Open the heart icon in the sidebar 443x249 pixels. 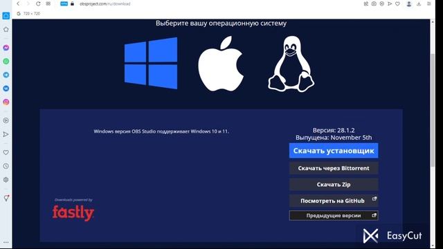[6, 152]
